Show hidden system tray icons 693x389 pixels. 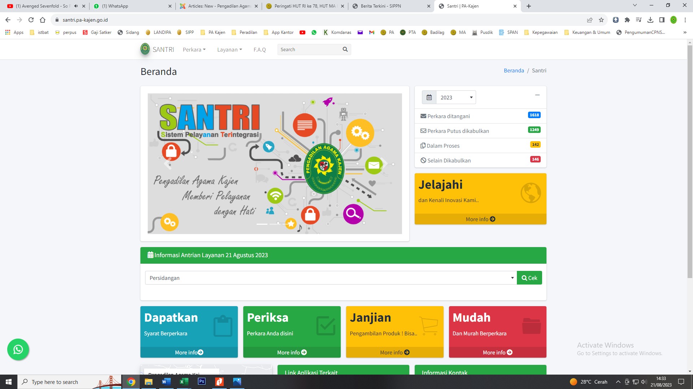pos(618,382)
